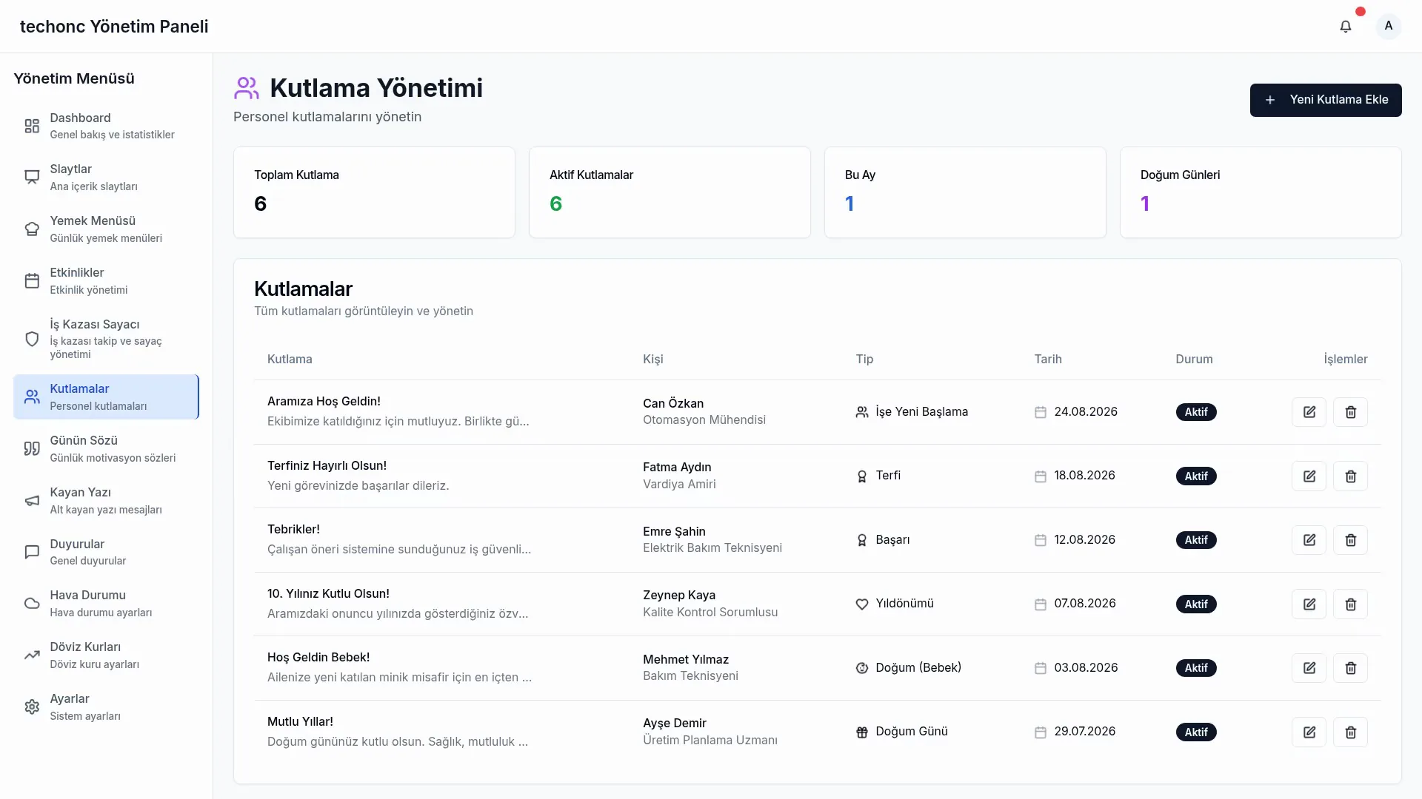Open the Yemek Menüsü section
This screenshot has width=1422, height=799.
coord(106,229)
